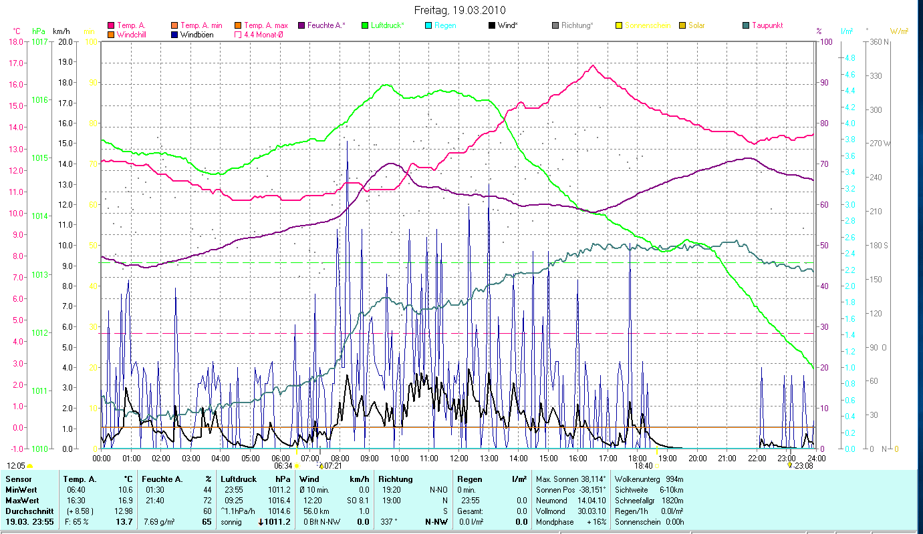Click the 23:08 moonset marker icon

[791, 465]
